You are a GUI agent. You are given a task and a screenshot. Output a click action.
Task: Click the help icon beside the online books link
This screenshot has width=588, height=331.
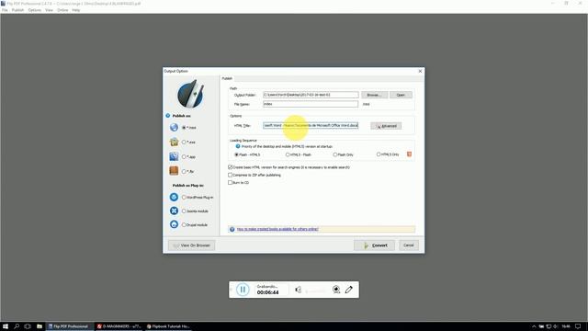232,229
